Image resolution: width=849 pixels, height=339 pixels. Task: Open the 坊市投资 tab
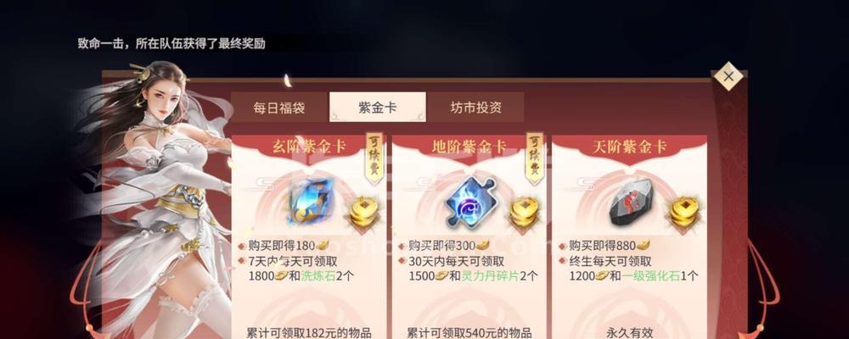click(475, 107)
